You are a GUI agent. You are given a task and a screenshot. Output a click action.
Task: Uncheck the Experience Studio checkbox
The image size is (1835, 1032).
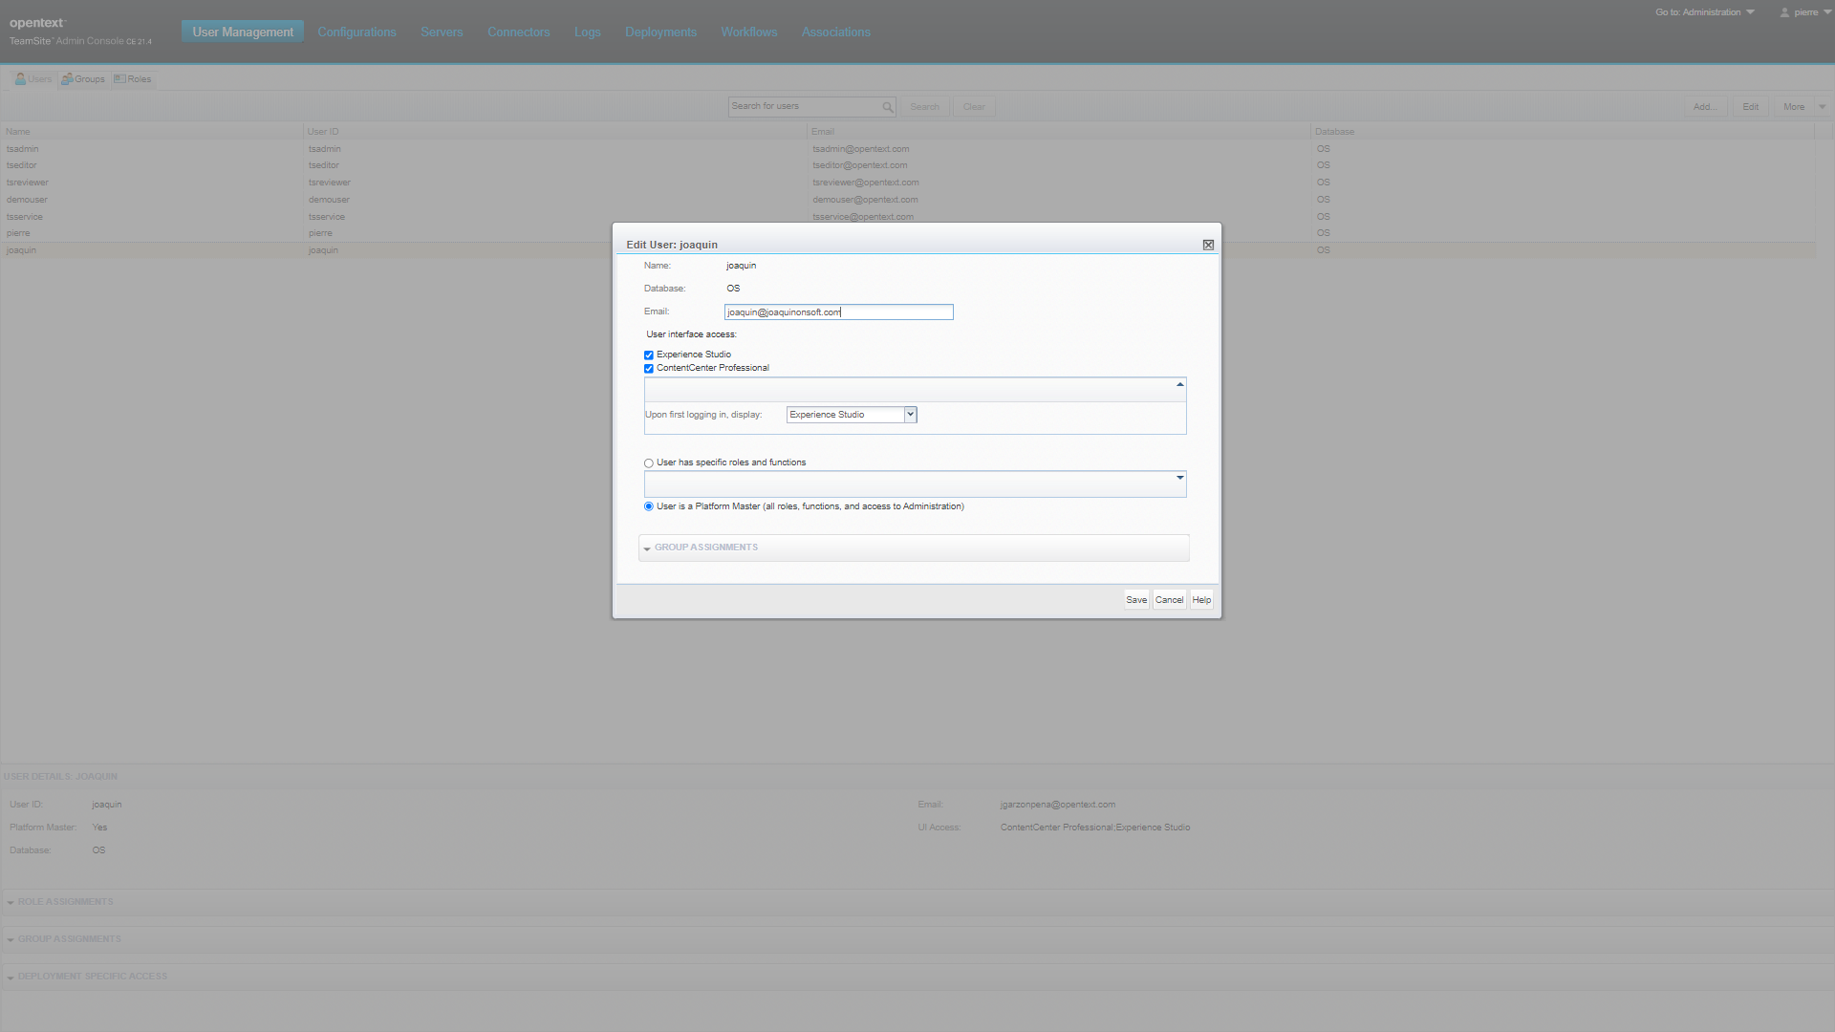pos(649,355)
